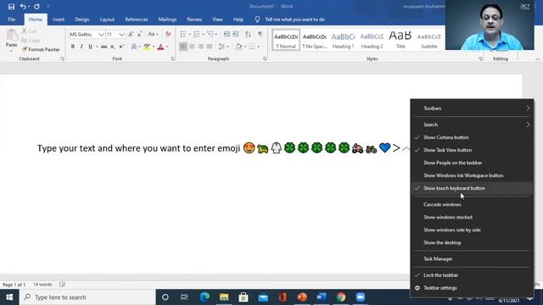543x305 pixels.
Task: Pick the text highlight color
Action: click(147, 47)
